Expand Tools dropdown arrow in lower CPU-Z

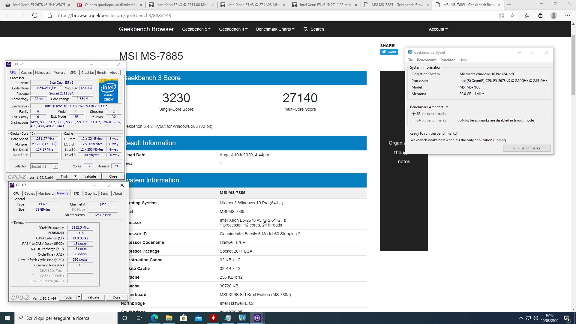[x=79, y=297]
